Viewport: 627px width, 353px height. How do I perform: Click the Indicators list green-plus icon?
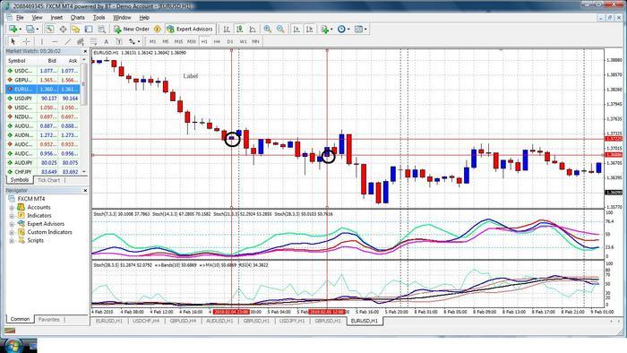pos(324,29)
